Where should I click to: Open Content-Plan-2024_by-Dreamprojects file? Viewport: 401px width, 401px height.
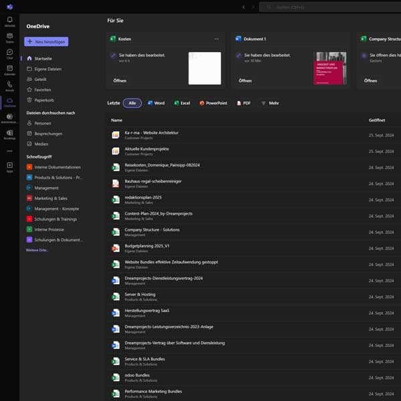pyautogui.click(x=158, y=214)
